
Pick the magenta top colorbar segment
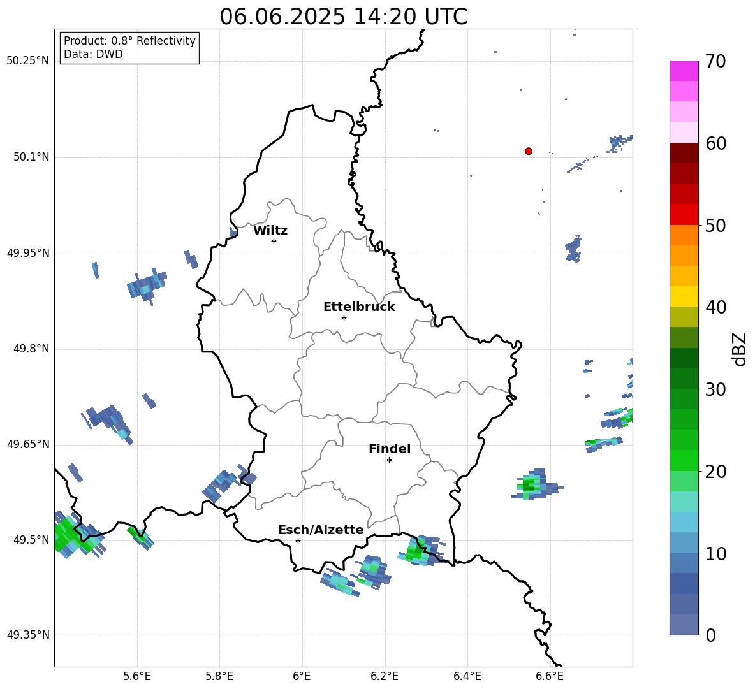tap(684, 71)
